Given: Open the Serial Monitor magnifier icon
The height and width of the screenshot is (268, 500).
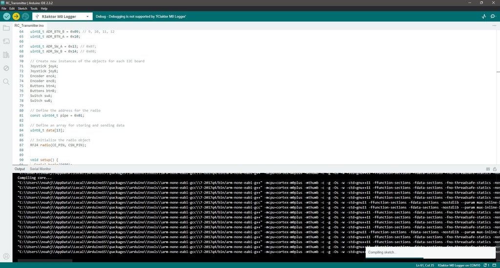Looking at the screenshot, I should point(493,16).
